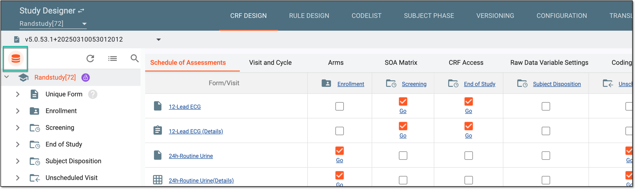Viewport: 635px width, 189px height.
Task: Click the Unscheduled column header arrow-folder icon
Action: pyautogui.click(x=608, y=83)
